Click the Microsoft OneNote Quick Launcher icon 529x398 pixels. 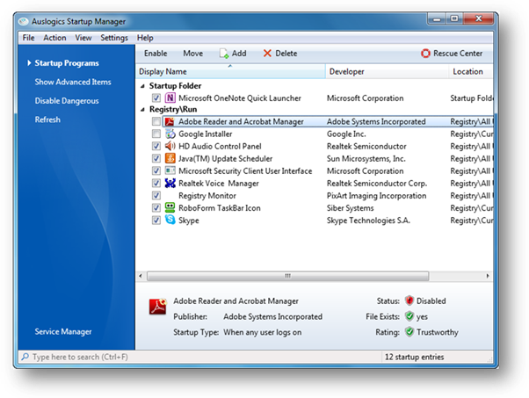tap(170, 98)
